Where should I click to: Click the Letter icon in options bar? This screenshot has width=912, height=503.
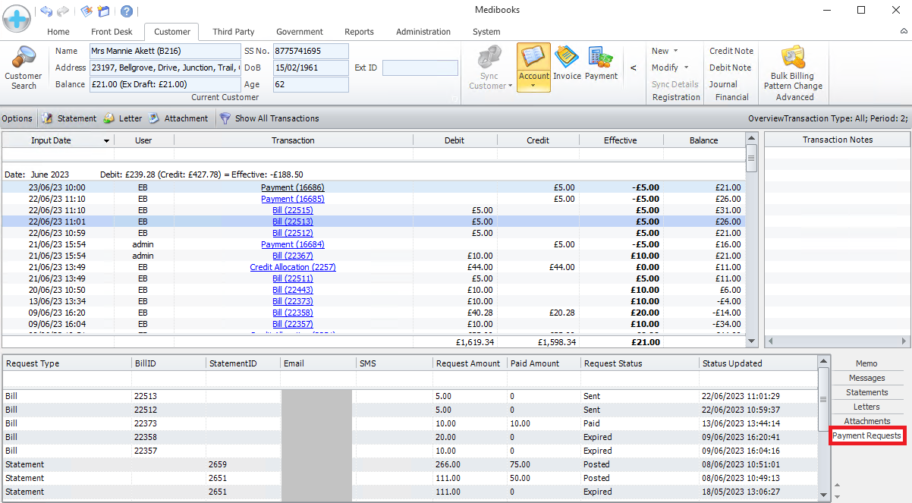pos(109,118)
